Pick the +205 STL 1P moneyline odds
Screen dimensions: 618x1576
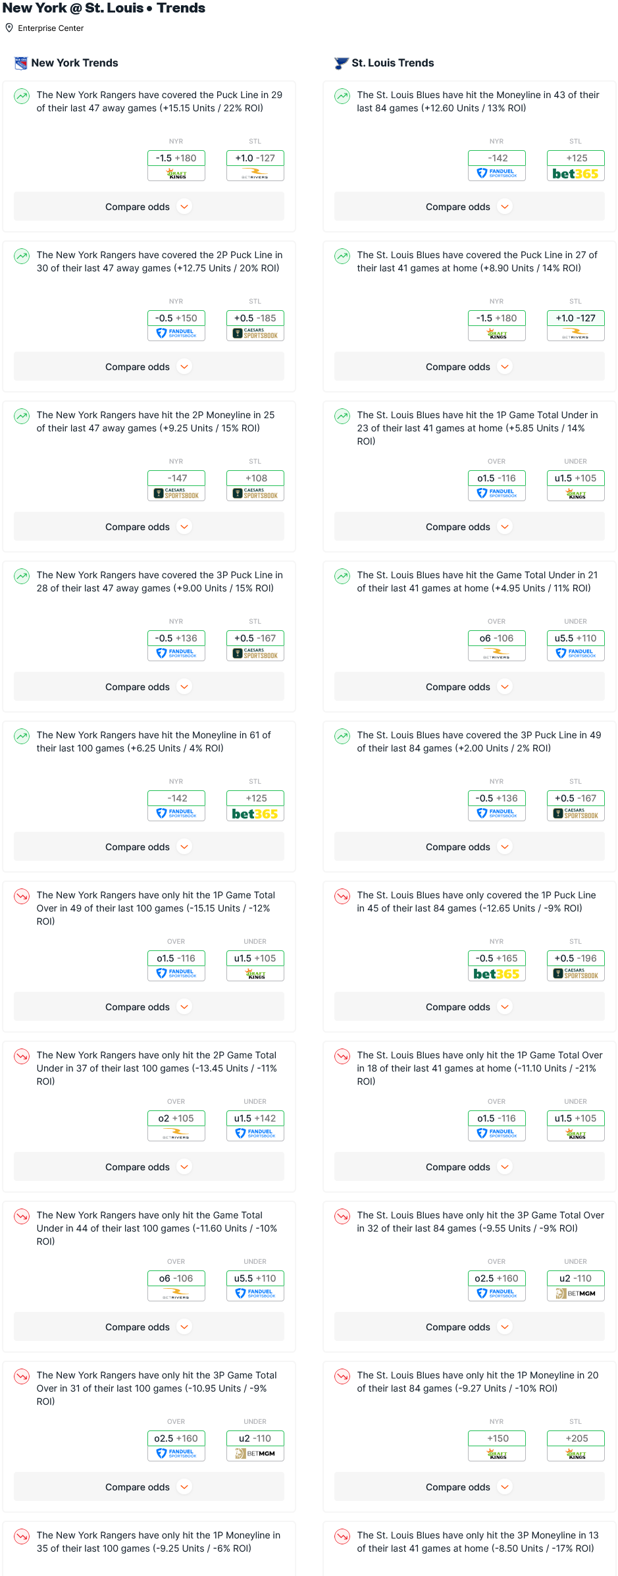tap(575, 1438)
